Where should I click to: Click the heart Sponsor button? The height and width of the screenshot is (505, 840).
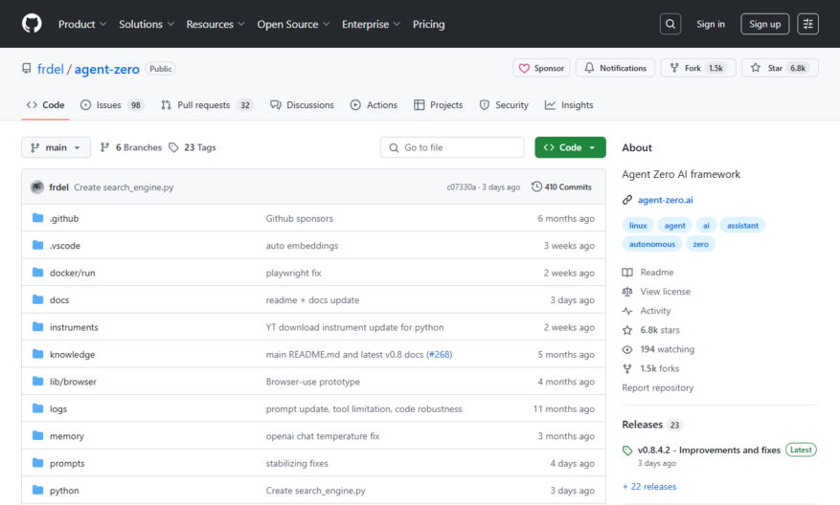541,68
